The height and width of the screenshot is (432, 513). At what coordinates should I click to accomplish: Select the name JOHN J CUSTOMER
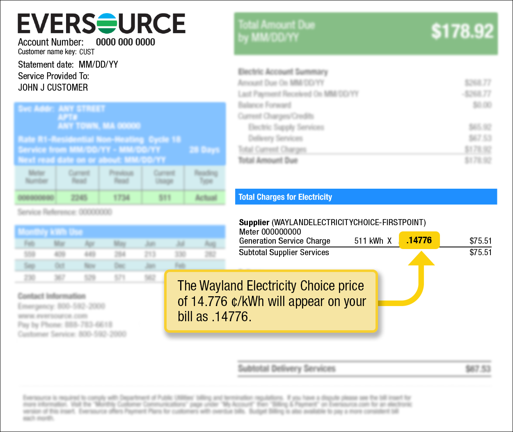[x=53, y=87]
